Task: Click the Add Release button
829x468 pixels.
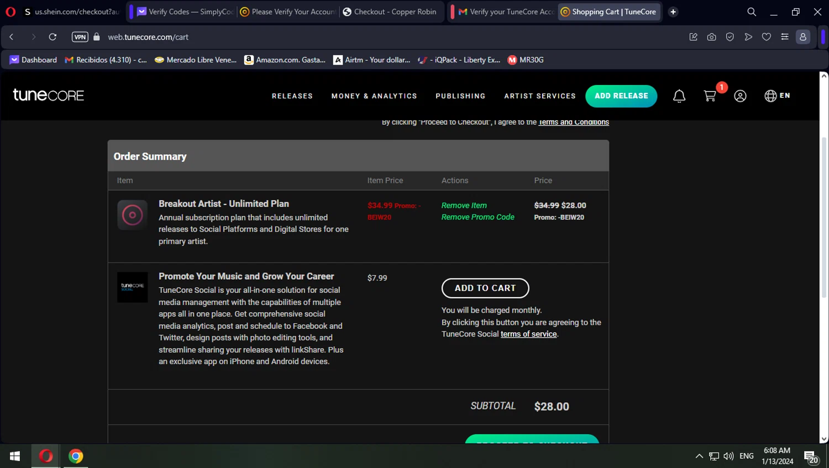Action: click(x=621, y=96)
